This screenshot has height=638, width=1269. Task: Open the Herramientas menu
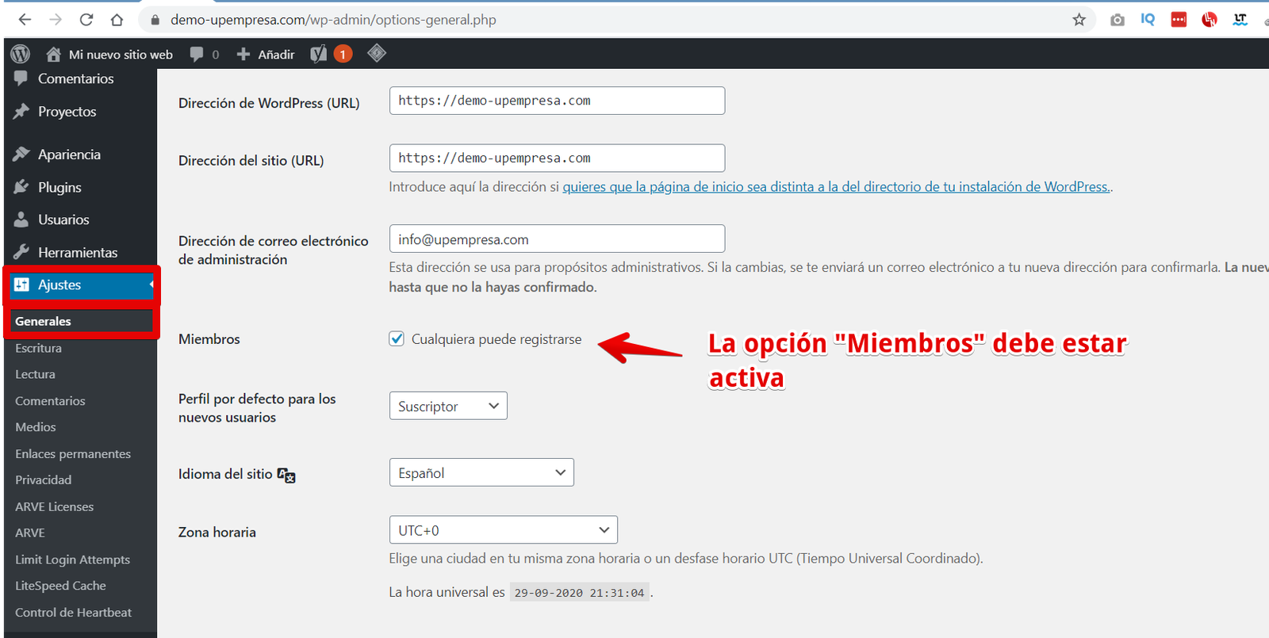coord(78,252)
